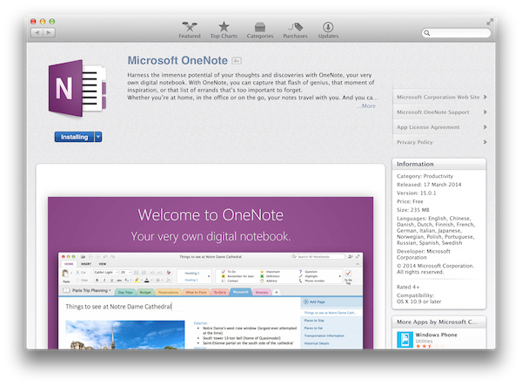
Task: Open the Featured section icon
Action: [190, 27]
